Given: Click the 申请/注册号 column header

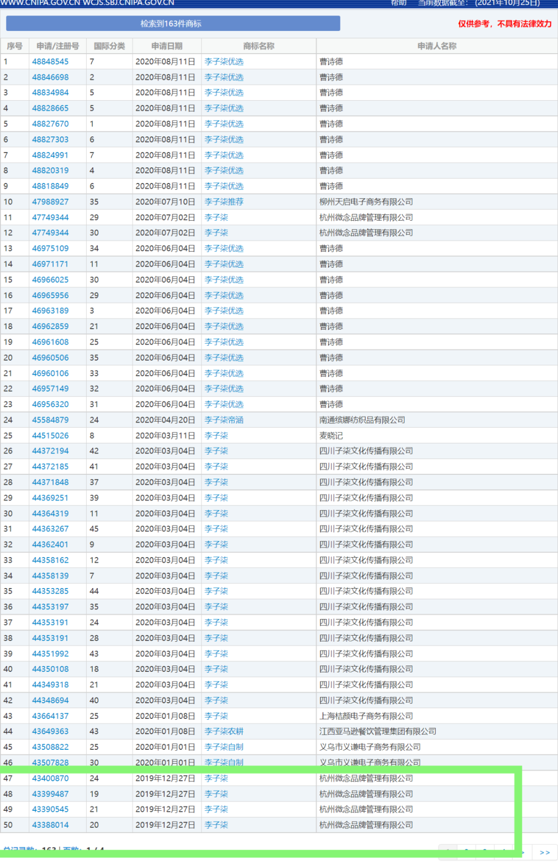Looking at the screenshot, I should tap(57, 46).
